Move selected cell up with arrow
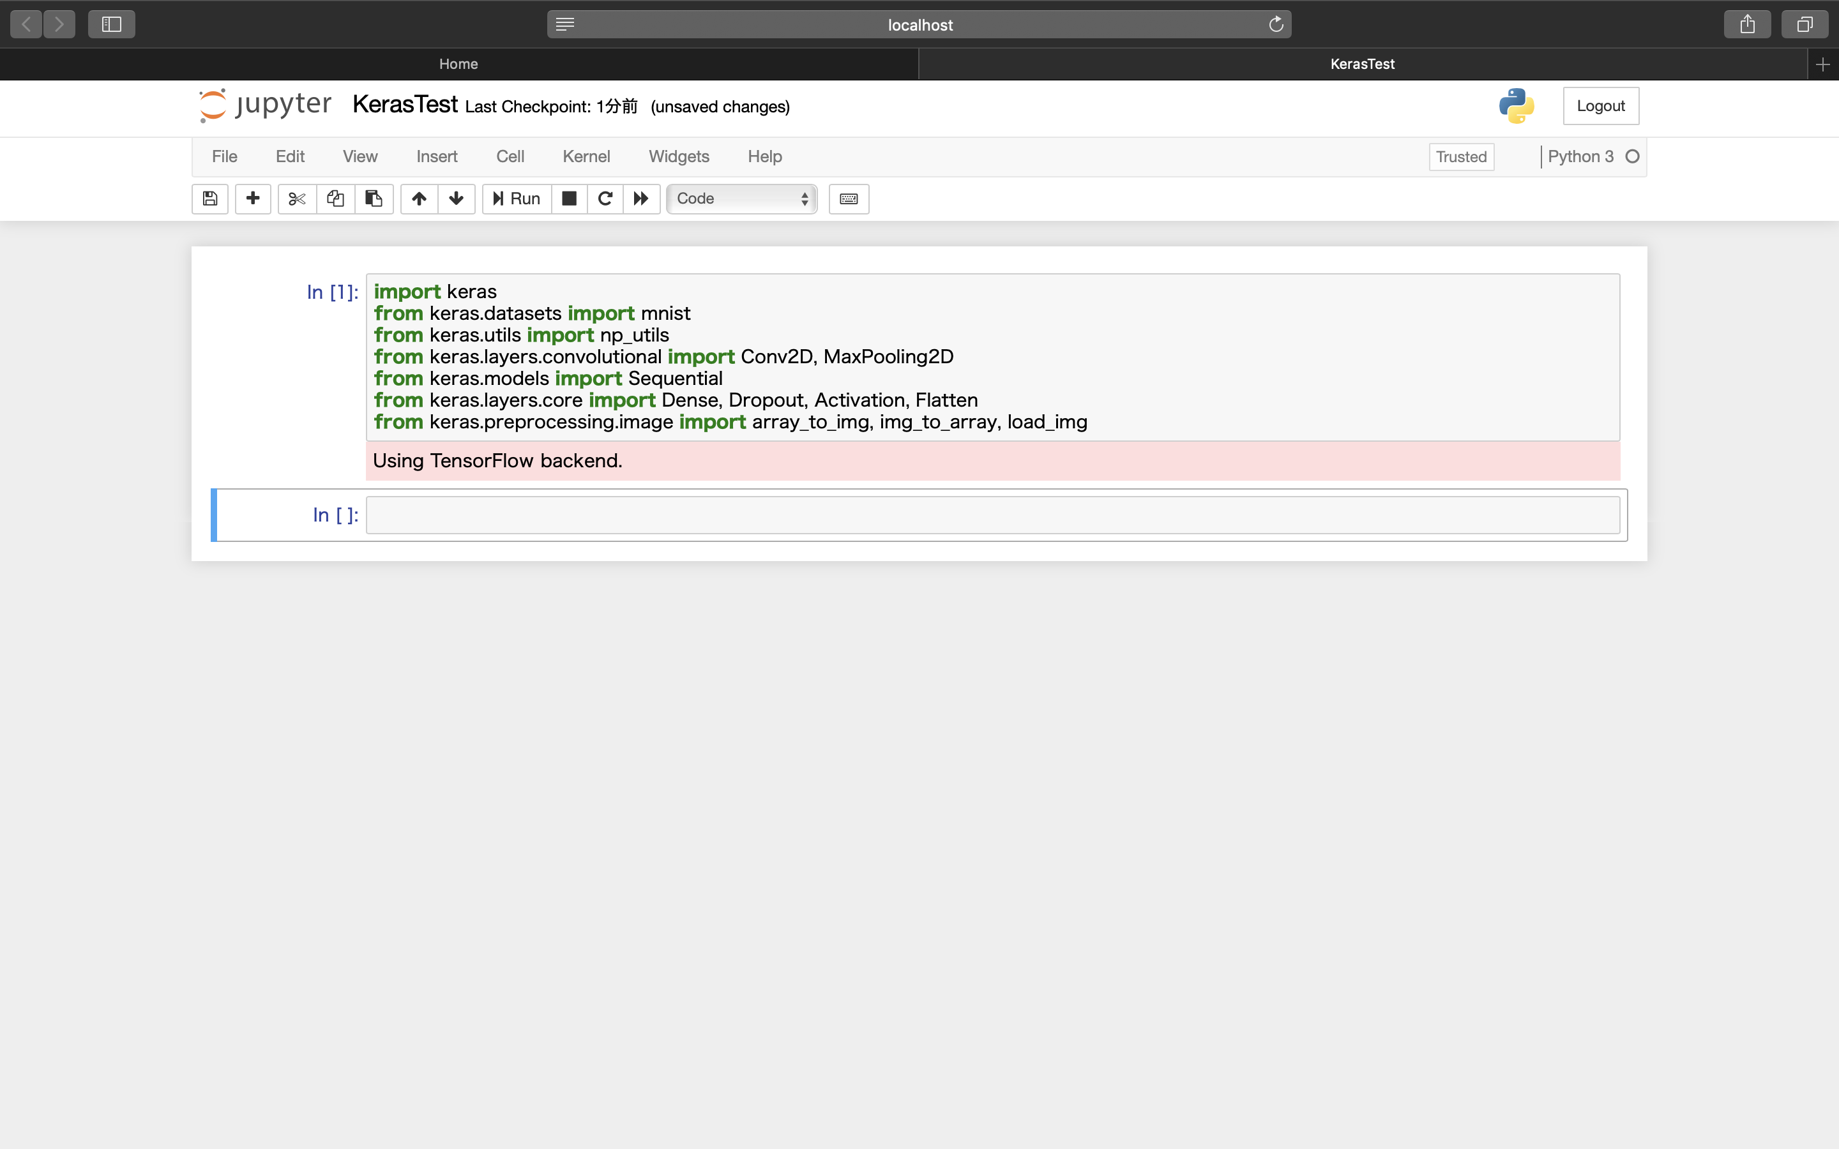This screenshot has height=1149, width=1839. pos(419,199)
